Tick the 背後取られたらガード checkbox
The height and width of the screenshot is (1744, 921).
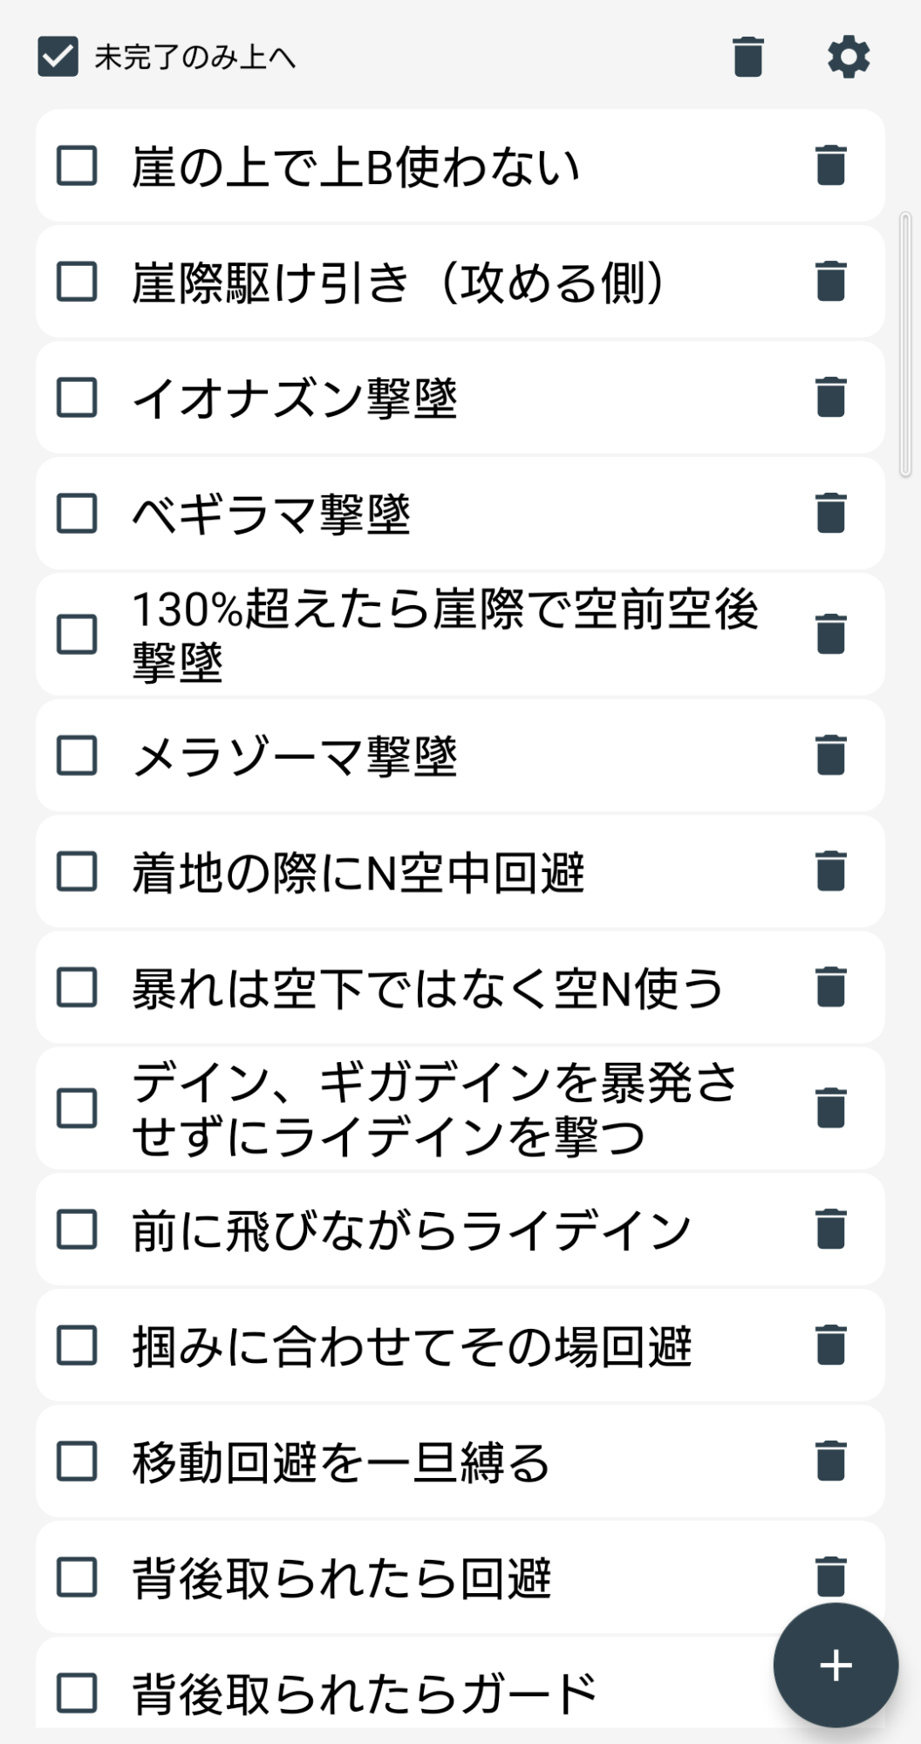point(77,1693)
